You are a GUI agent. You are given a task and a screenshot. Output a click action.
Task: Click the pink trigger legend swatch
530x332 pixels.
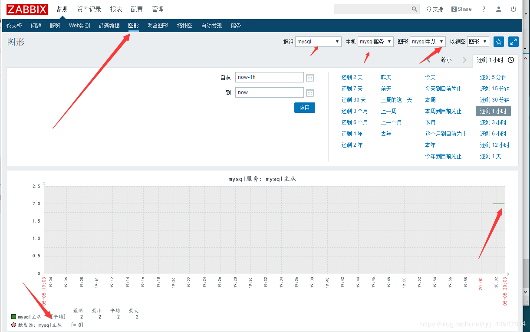tap(13, 325)
